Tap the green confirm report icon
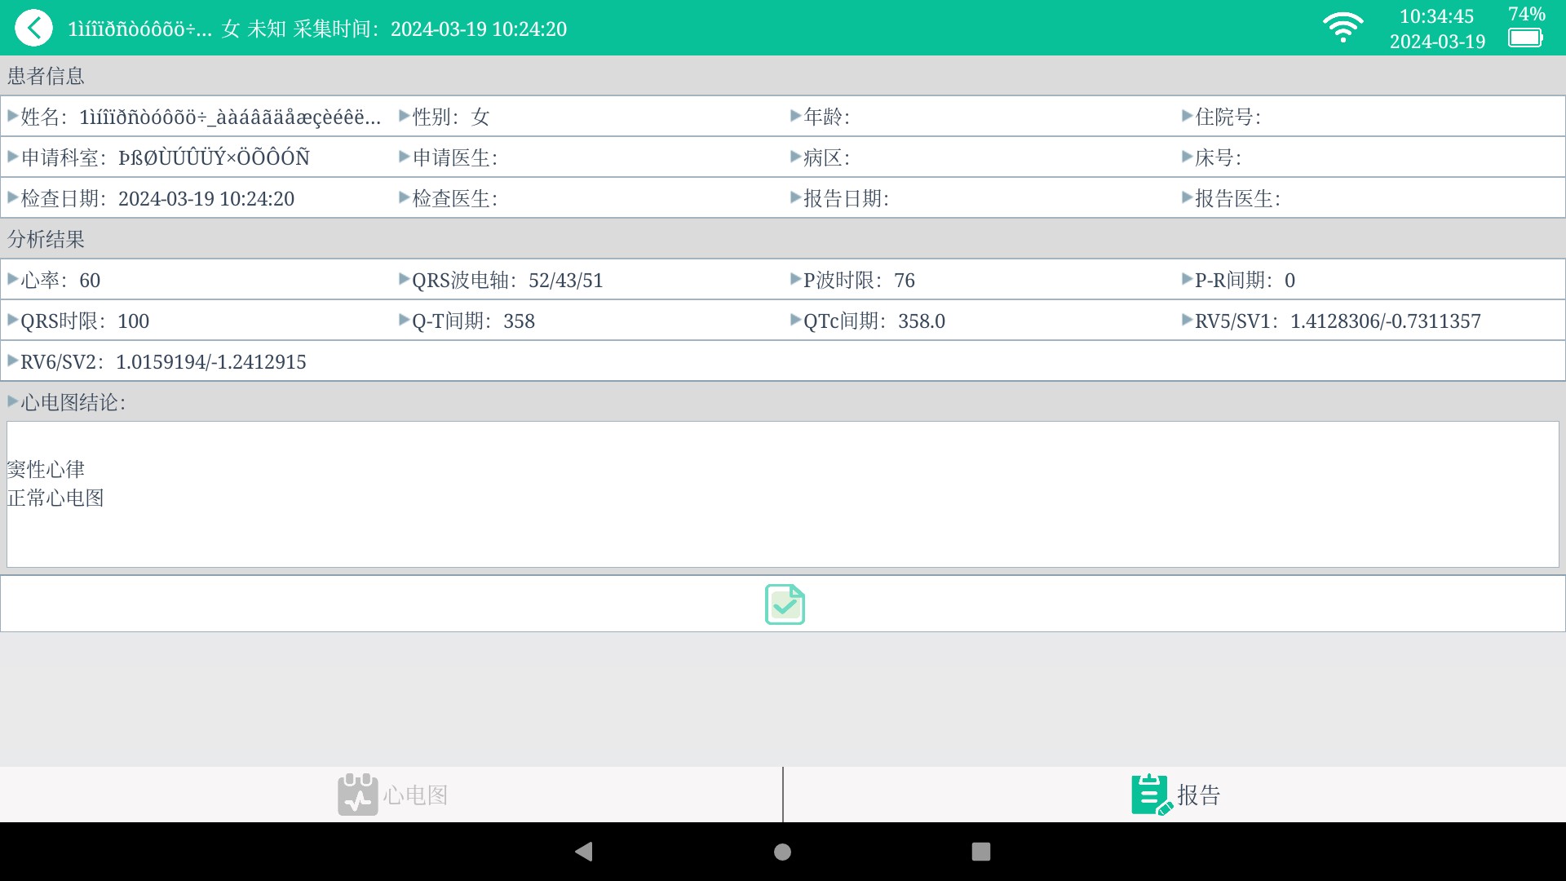The height and width of the screenshot is (881, 1566). 785,604
